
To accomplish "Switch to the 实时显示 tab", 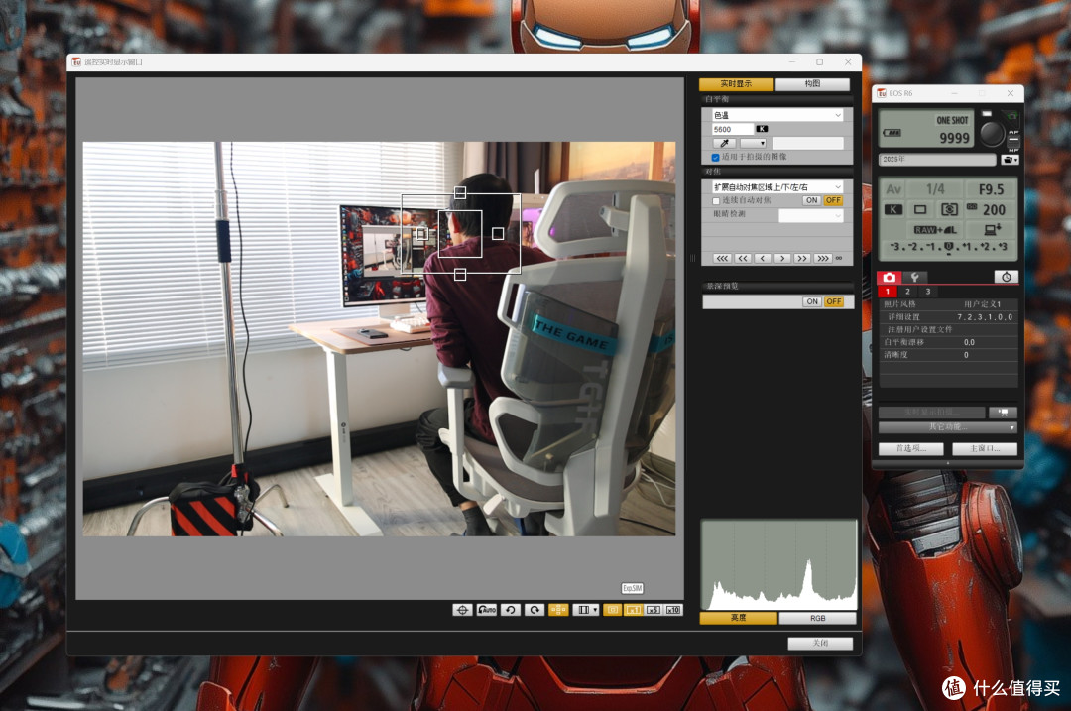I will [x=736, y=84].
